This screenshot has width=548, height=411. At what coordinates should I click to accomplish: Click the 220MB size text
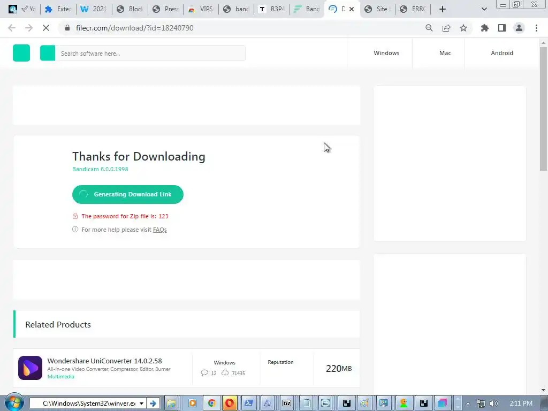pyautogui.click(x=339, y=368)
